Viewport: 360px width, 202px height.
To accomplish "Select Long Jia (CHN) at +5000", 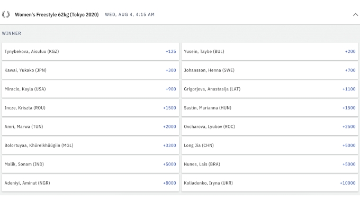I will pyautogui.click(x=270, y=145).
